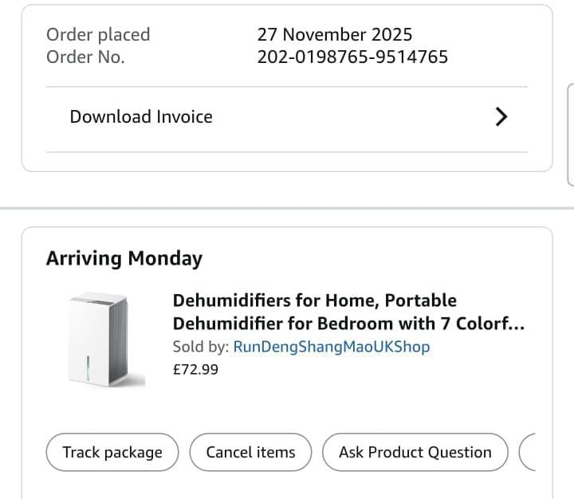Click the Order No. label

click(85, 57)
